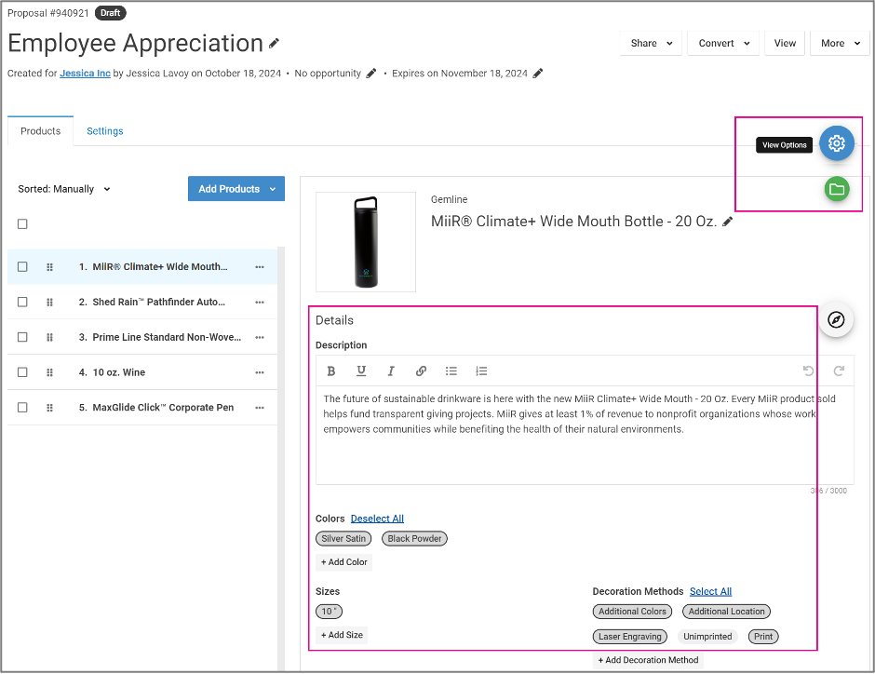The width and height of the screenshot is (875, 674).
Task: Open more options for MiiR Climate+ row
Action: (x=260, y=267)
